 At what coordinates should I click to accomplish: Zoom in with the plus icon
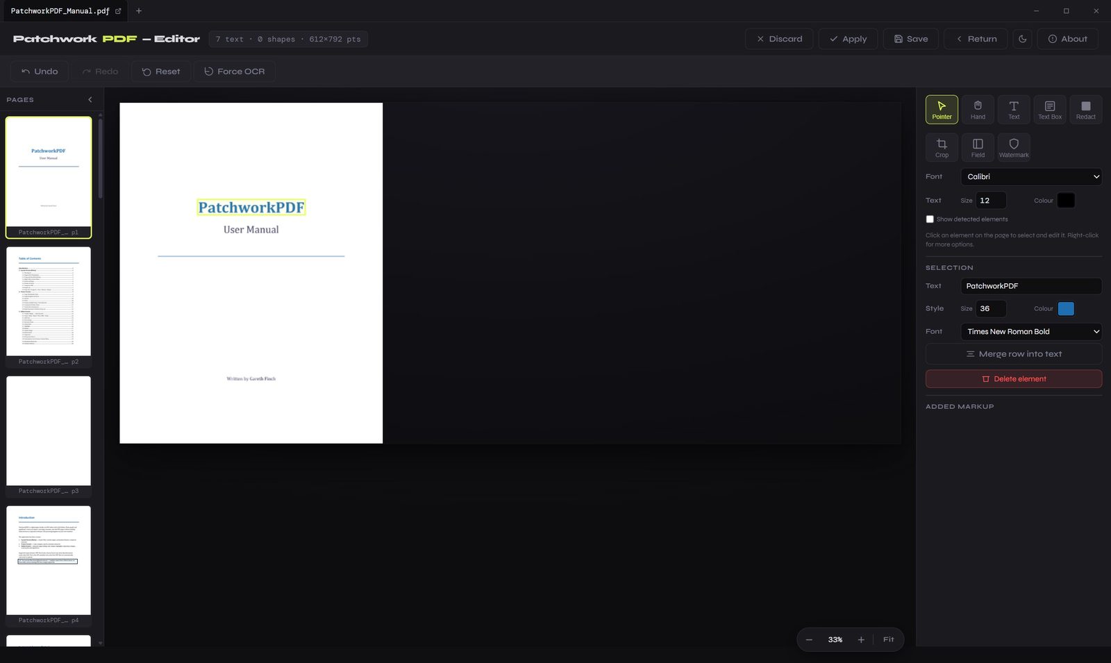click(861, 639)
